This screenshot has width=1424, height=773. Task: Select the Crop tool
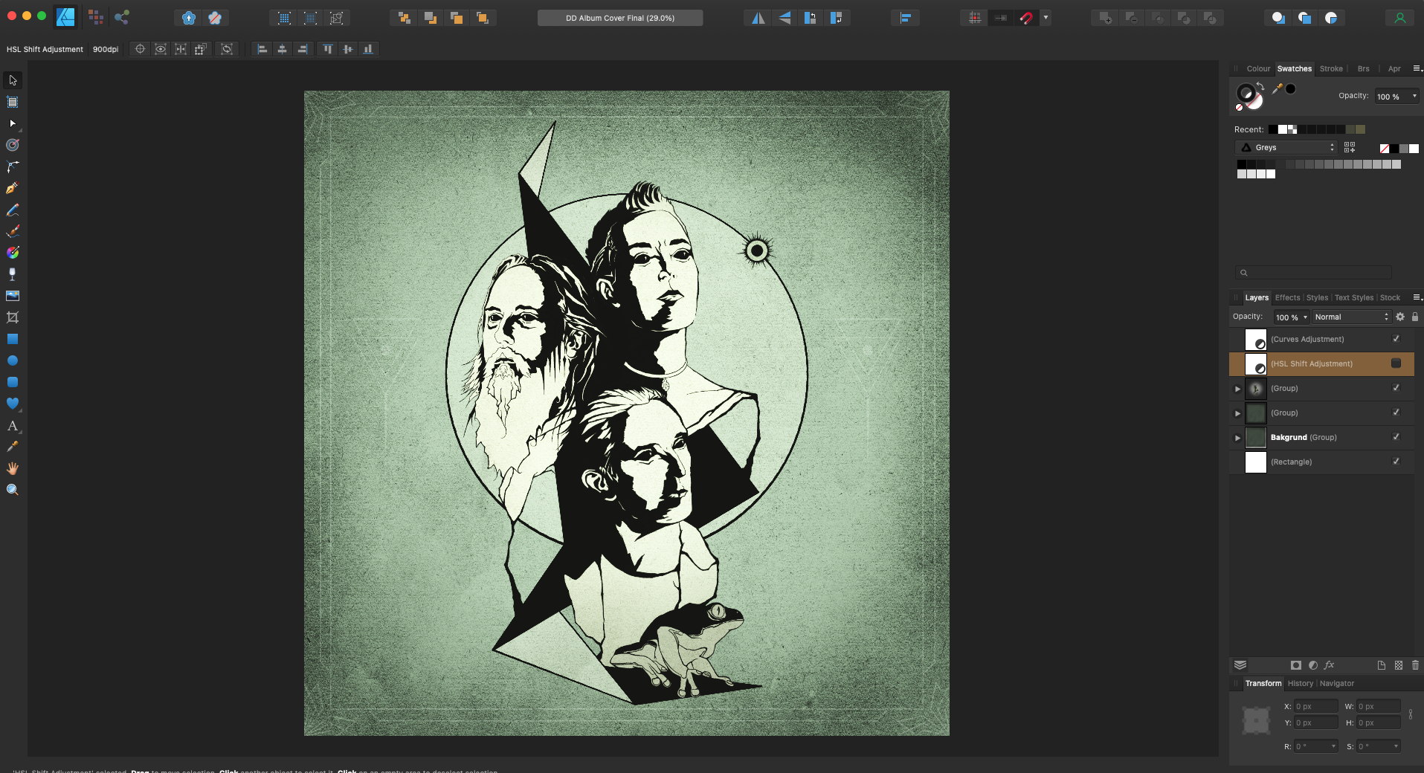[13, 317]
